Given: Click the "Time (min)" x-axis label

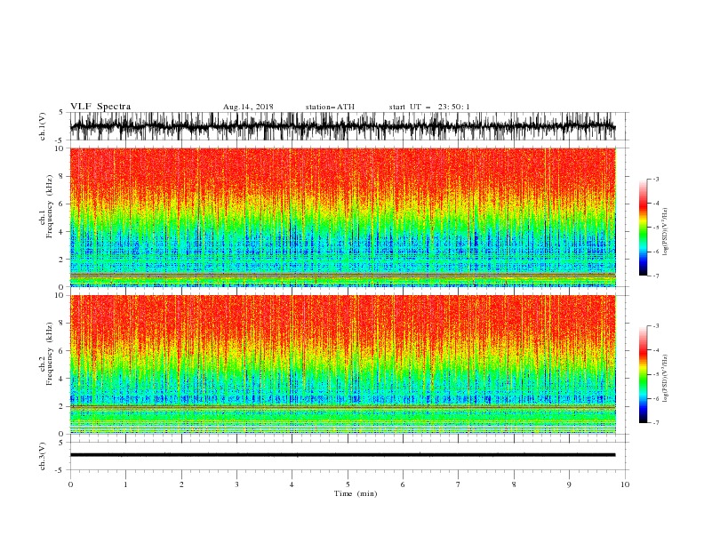Looking at the screenshot, I should [x=356, y=493].
